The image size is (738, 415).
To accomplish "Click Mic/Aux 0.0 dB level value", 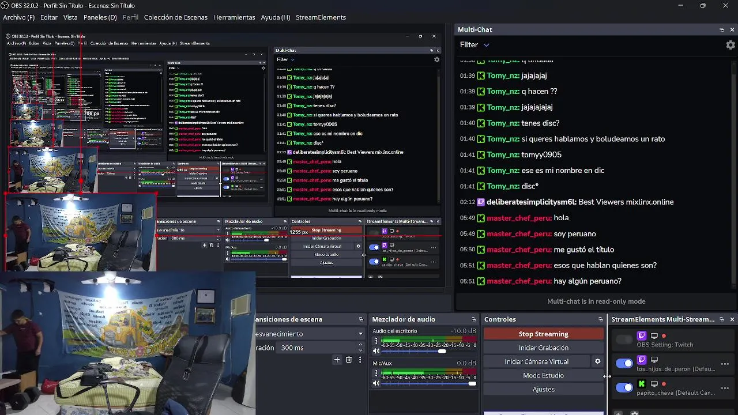I will pyautogui.click(x=466, y=363).
